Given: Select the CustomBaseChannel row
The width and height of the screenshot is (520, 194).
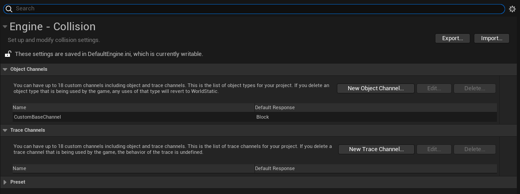Looking at the screenshot, I should (255, 117).
